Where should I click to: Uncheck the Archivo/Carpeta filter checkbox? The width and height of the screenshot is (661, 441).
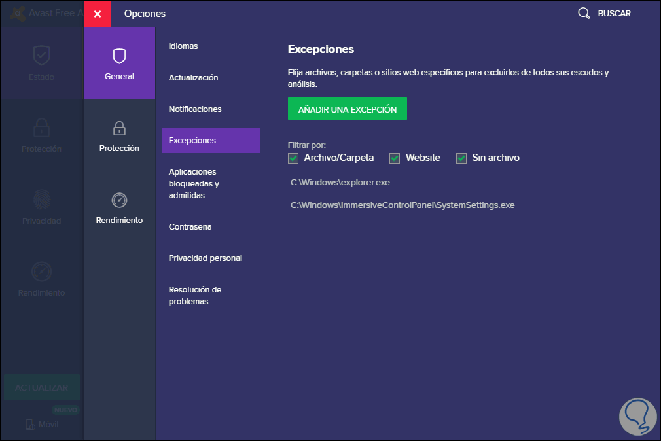click(x=293, y=158)
